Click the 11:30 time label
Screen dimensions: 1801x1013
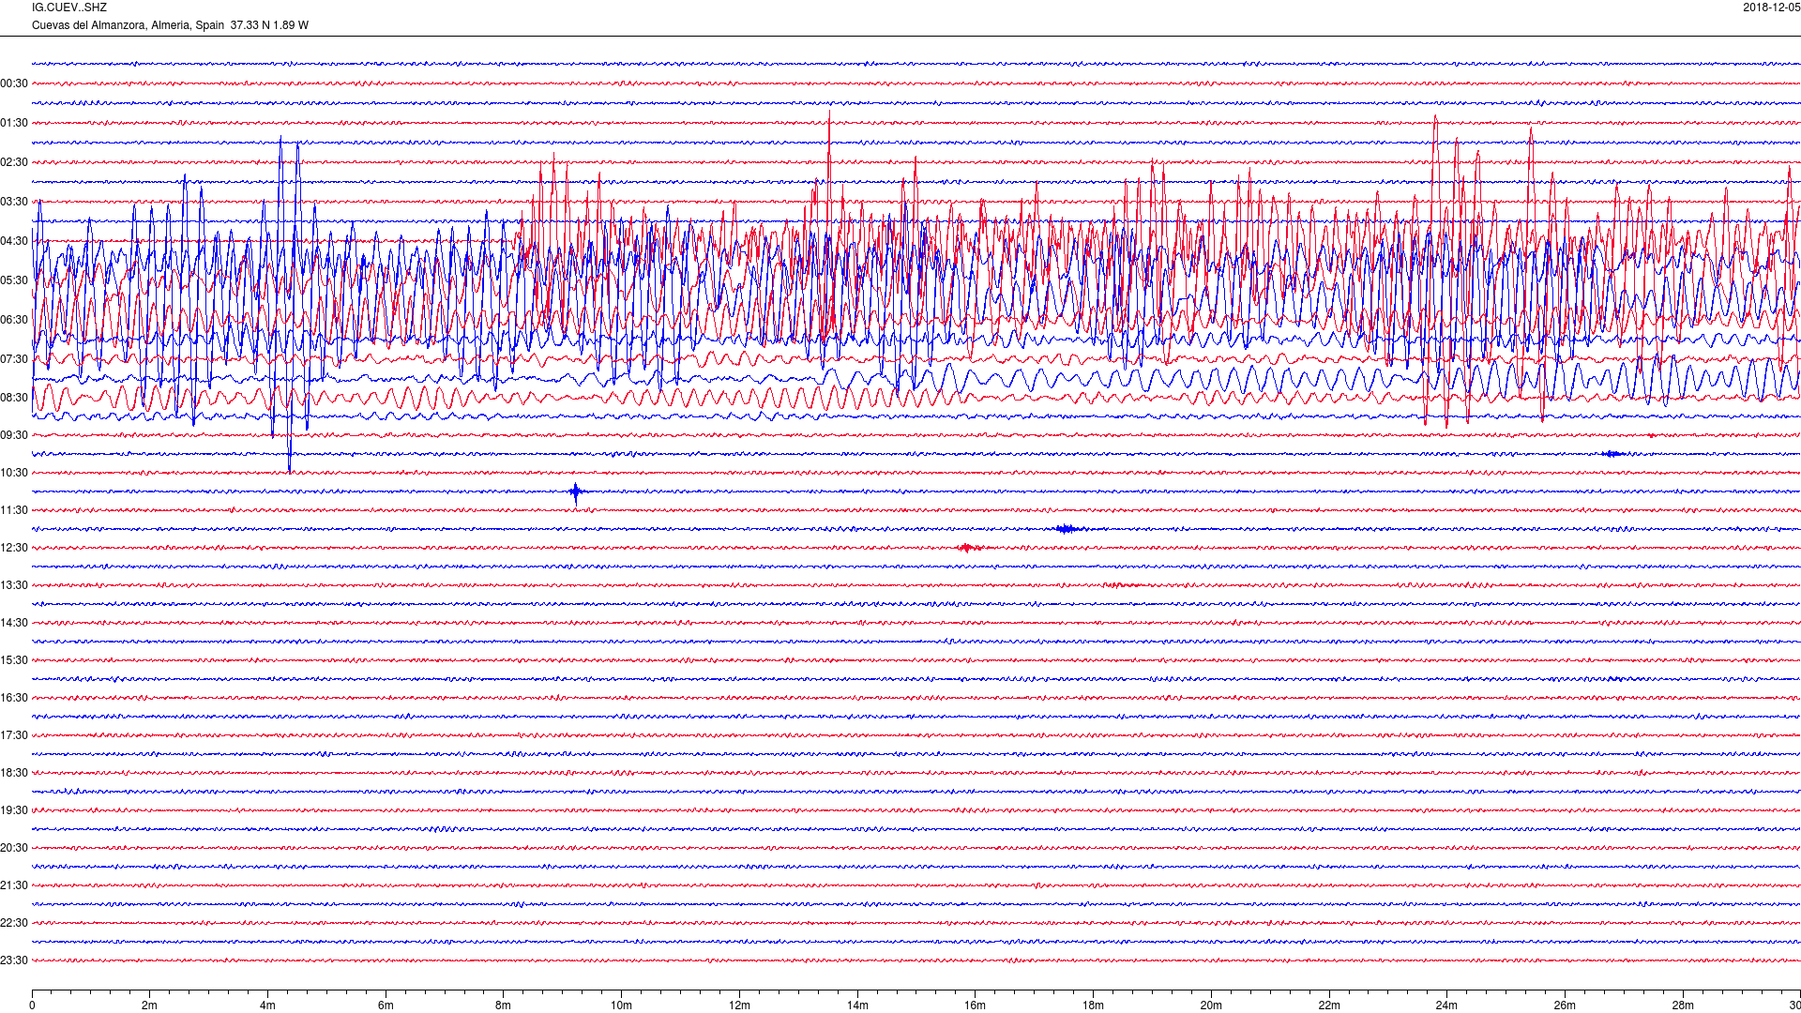point(14,510)
